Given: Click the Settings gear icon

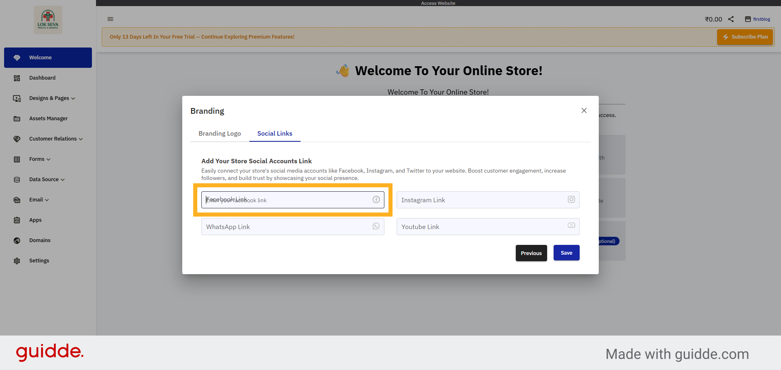Looking at the screenshot, I should 17,260.
